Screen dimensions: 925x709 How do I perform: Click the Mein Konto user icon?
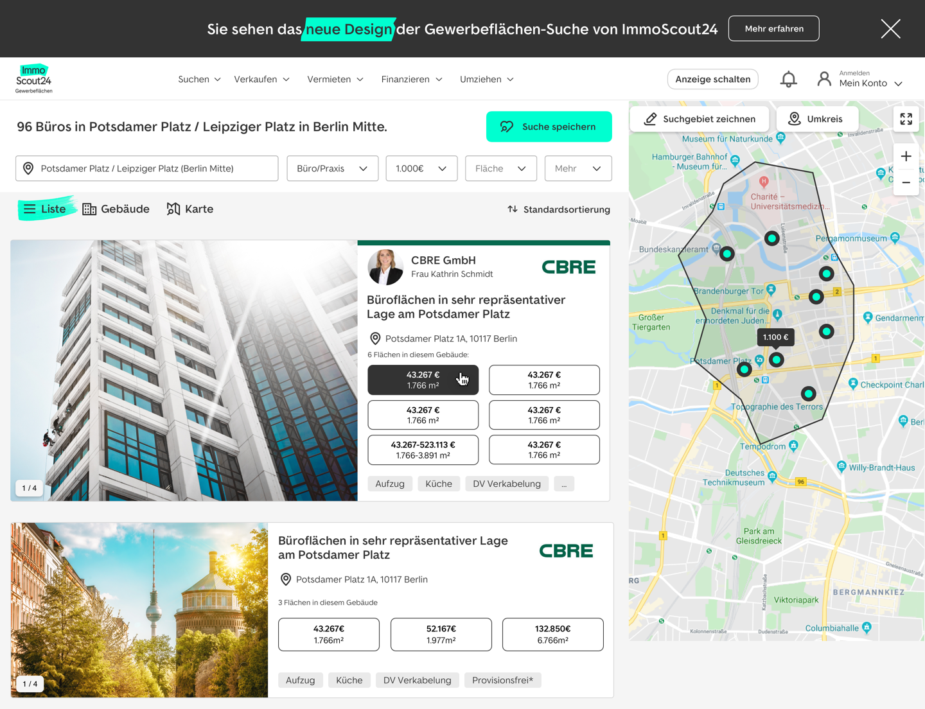(824, 79)
